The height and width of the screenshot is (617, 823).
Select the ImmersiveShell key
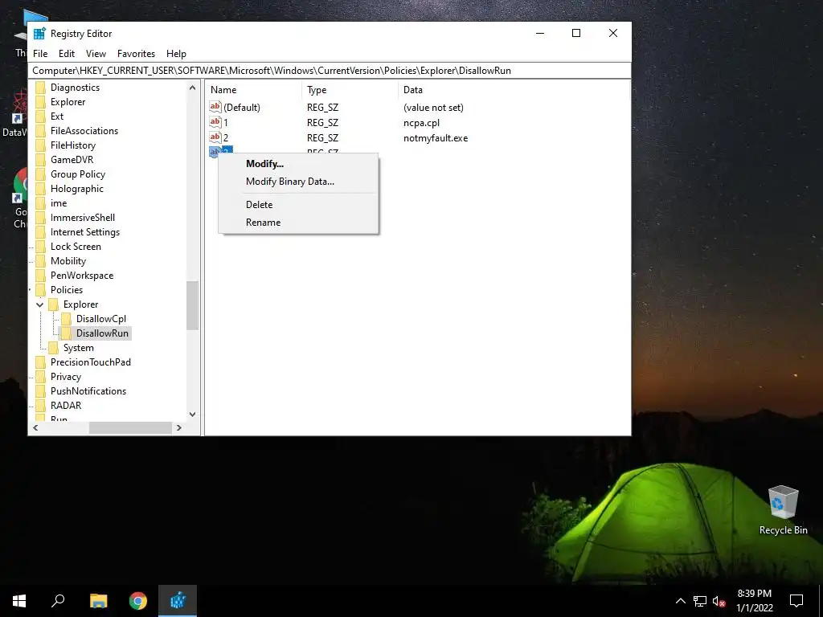(x=83, y=217)
